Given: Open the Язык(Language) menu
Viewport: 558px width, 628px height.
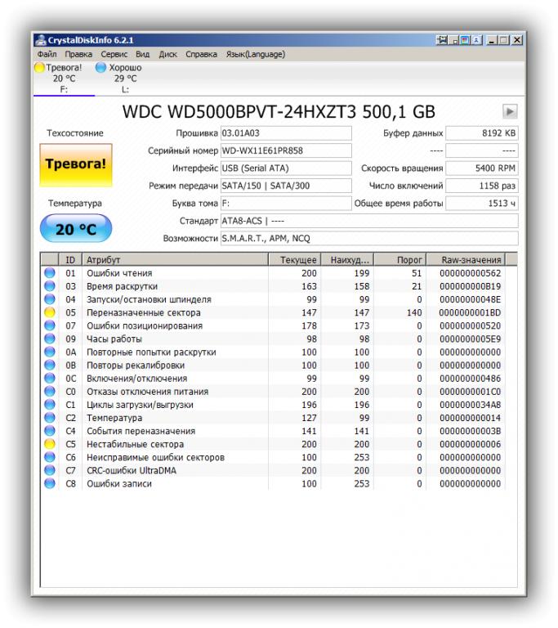Looking at the screenshot, I should [256, 54].
